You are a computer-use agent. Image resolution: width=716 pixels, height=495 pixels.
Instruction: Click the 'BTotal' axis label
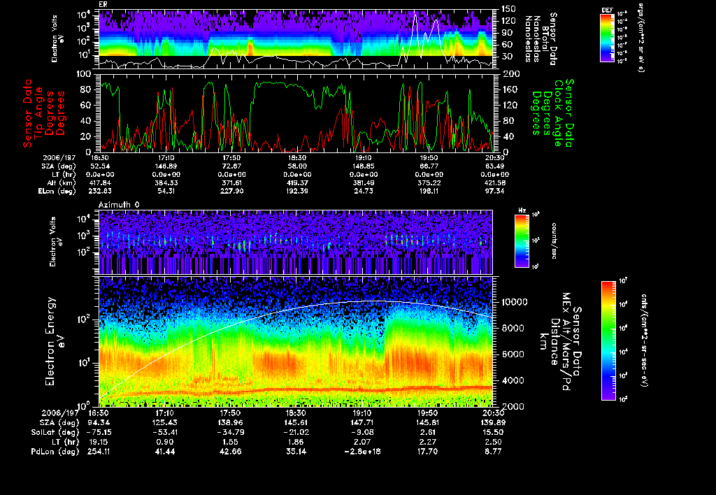545,39
